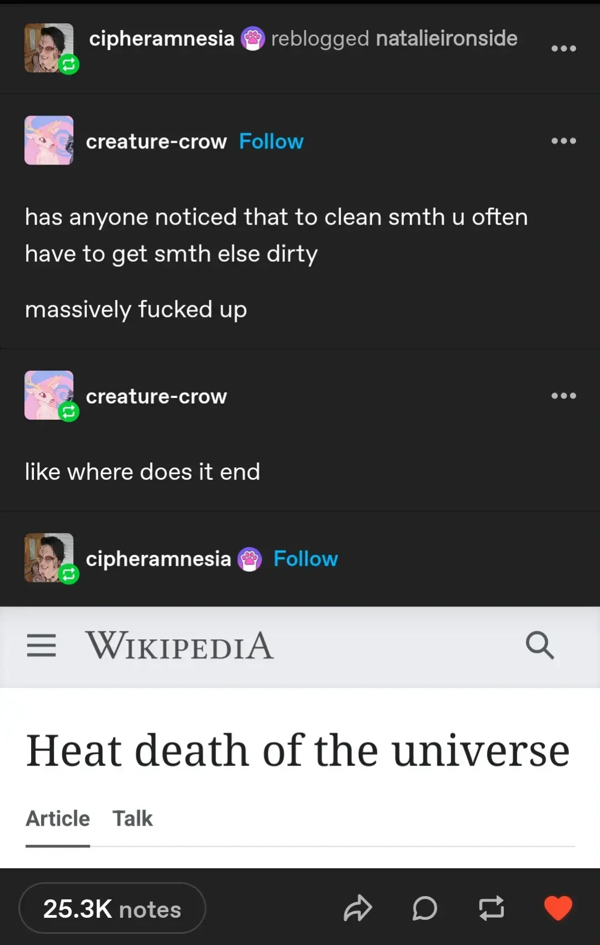Open the Wikipedia hamburger menu
The image size is (600, 945).
tap(42, 645)
